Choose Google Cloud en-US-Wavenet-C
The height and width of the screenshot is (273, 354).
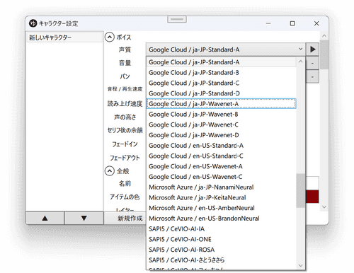221,177
